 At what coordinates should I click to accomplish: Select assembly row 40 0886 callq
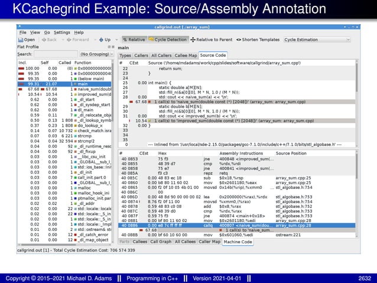coord(237,226)
